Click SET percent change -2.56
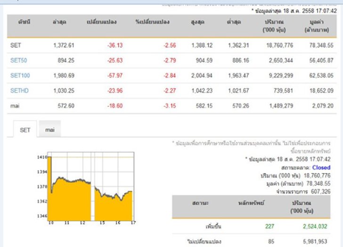Screen dimensions: 343x247 (x=170, y=45)
